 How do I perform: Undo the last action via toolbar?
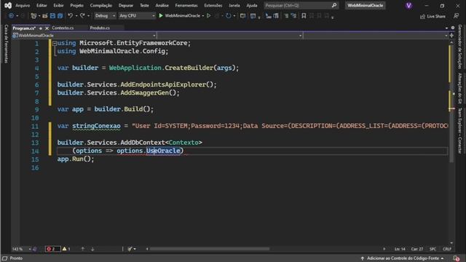pos(70,16)
